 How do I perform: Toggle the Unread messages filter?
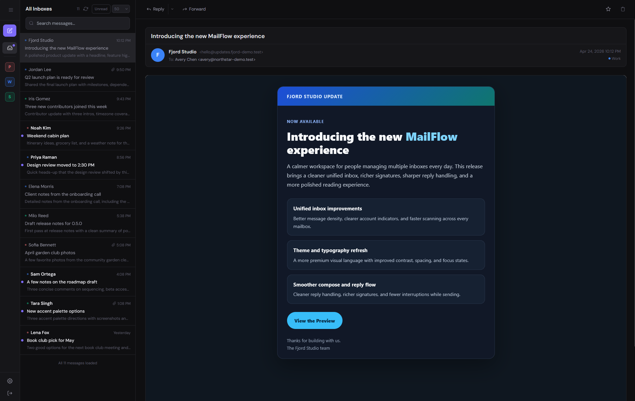[101, 9]
